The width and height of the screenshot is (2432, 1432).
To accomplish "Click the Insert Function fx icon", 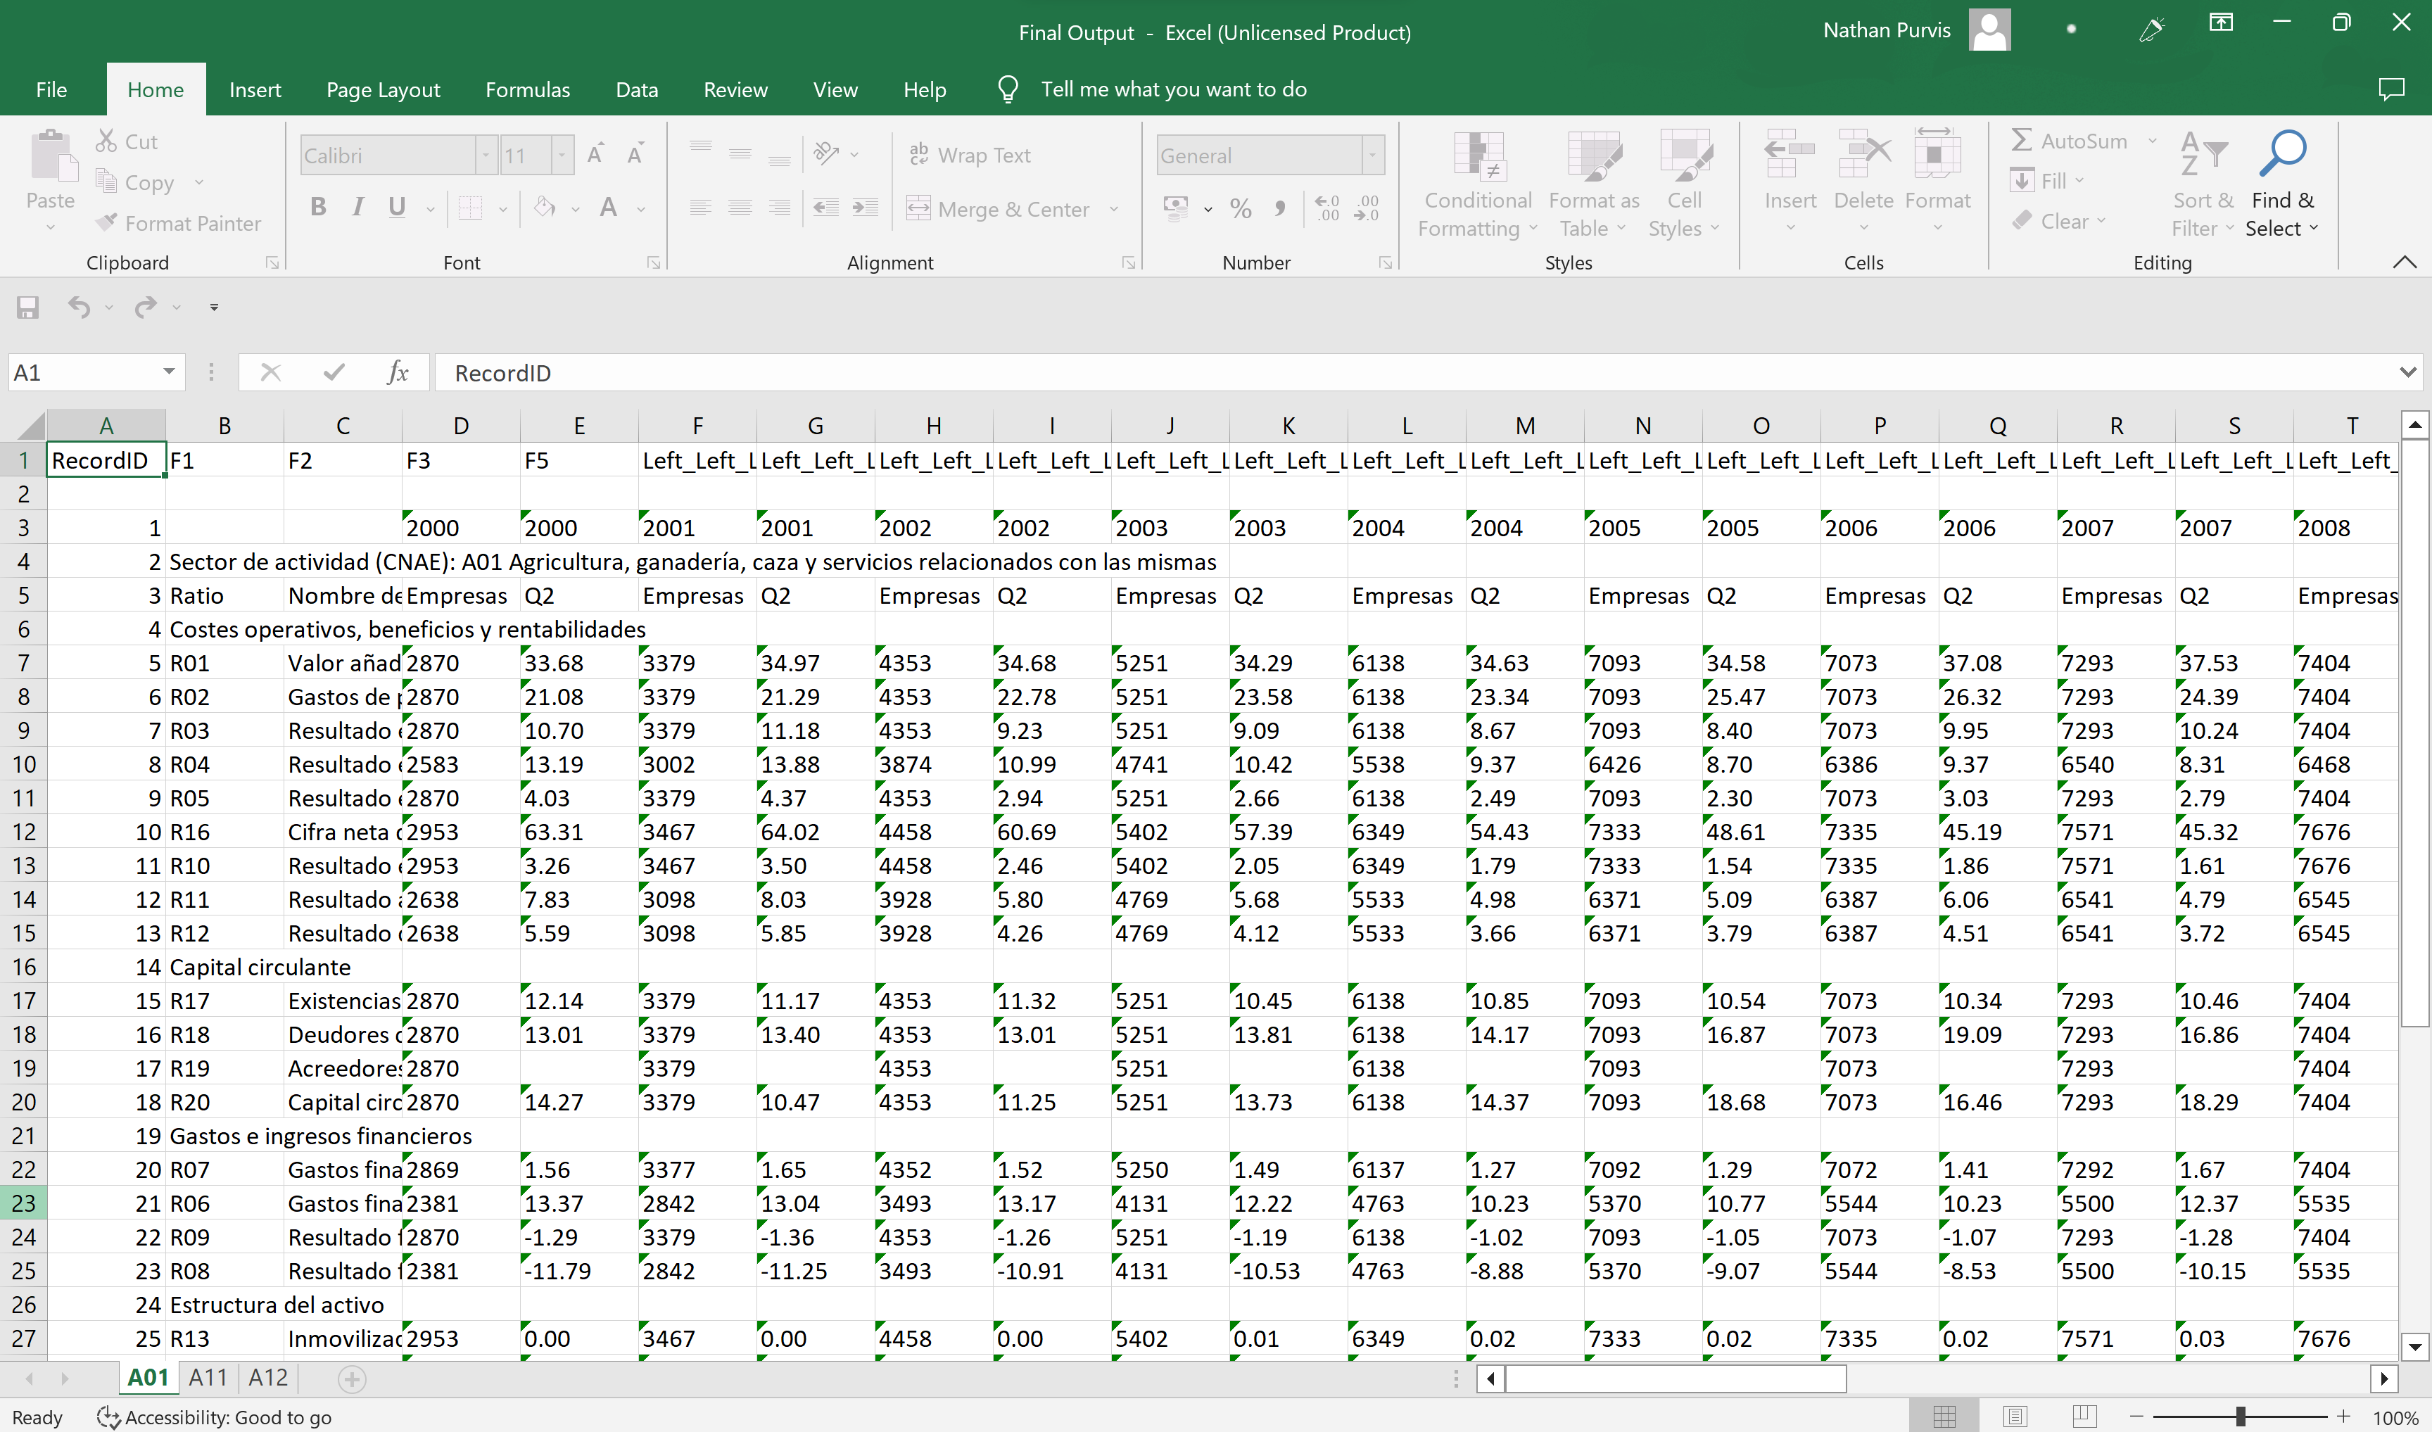I will (x=398, y=372).
